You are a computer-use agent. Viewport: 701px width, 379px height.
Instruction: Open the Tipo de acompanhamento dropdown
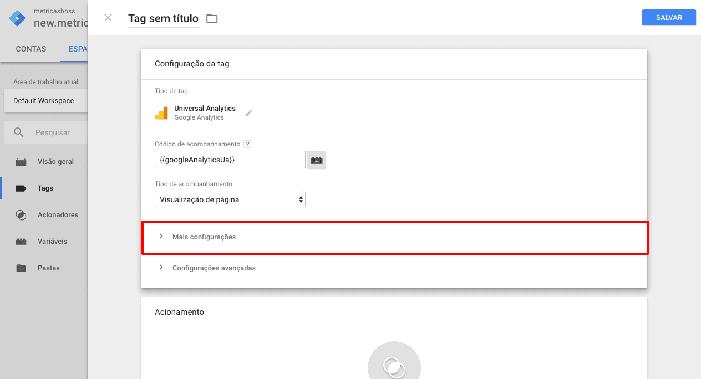click(230, 199)
